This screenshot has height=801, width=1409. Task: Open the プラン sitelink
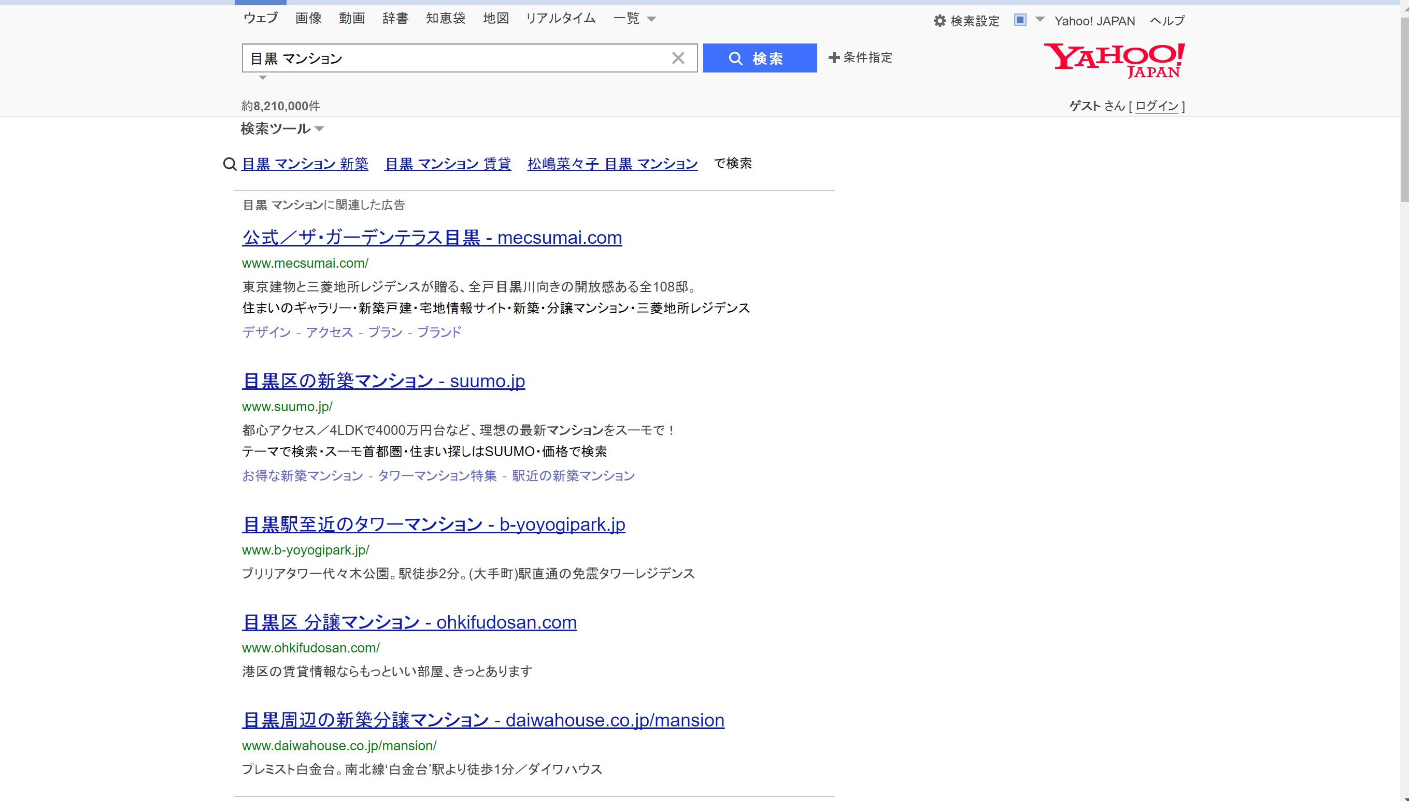click(385, 332)
